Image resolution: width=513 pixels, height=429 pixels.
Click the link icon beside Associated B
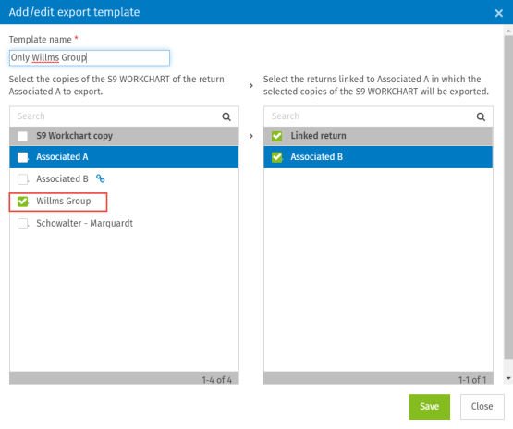100,178
